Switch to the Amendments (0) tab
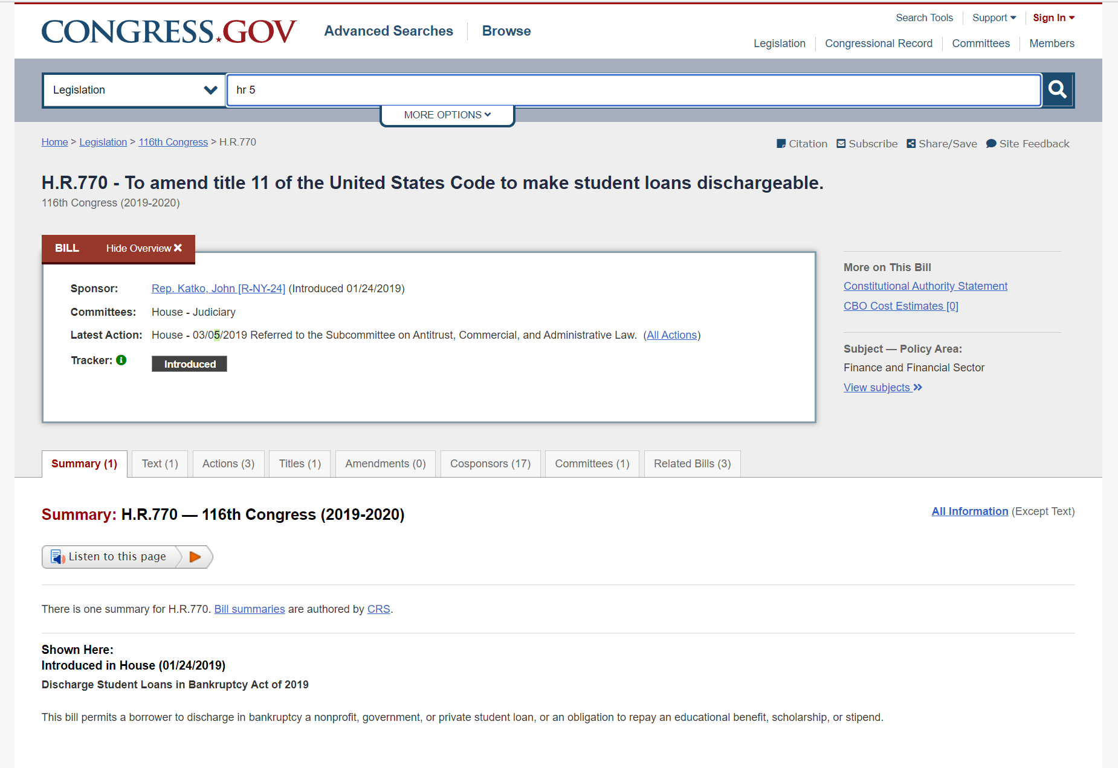The width and height of the screenshot is (1118, 768). 386,464
